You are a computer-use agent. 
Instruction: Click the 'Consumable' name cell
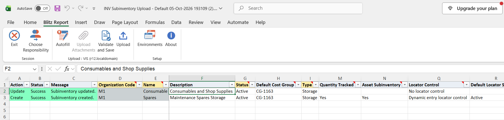[x=155, y=91]
